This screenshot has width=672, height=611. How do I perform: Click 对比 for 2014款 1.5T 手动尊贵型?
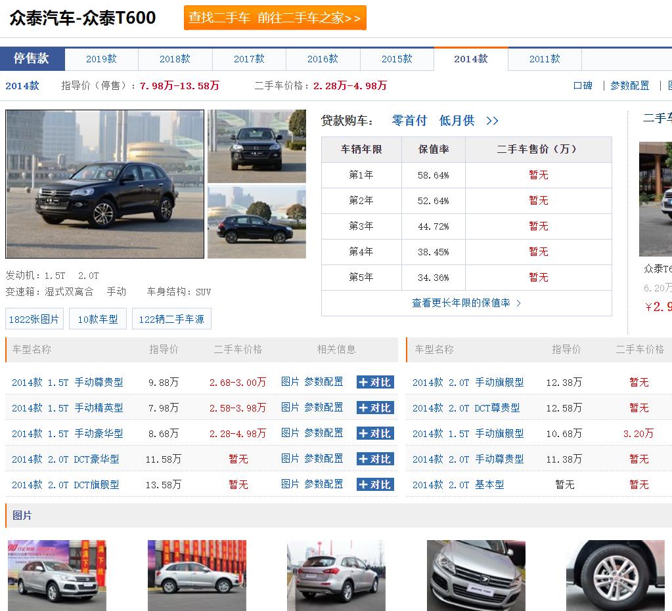(375, 381)
